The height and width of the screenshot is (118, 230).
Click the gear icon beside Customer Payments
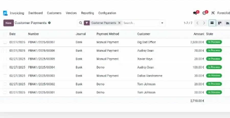(x=49, y=23)
